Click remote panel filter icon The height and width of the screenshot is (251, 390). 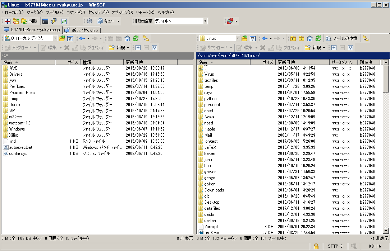click(x=253, y=38)
